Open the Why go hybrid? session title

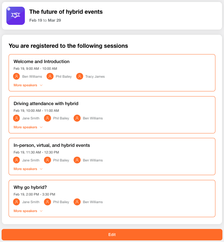[30, 187]
